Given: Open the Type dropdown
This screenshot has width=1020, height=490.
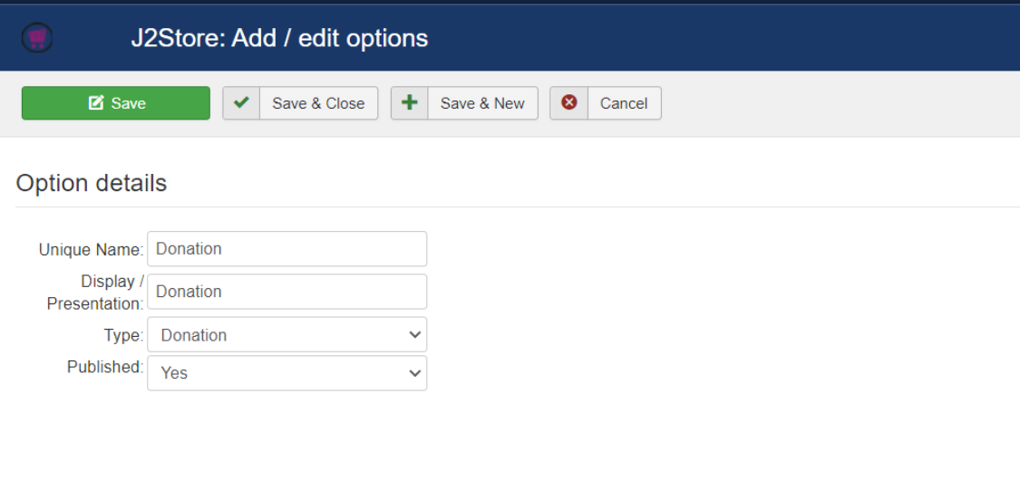Looking at the screenshot, I should coord(287,335).
